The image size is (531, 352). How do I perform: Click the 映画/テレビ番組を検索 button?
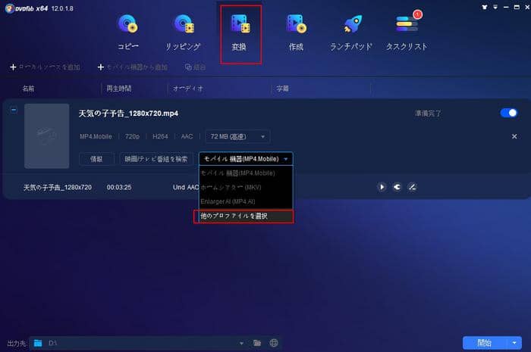coord(156,159)
